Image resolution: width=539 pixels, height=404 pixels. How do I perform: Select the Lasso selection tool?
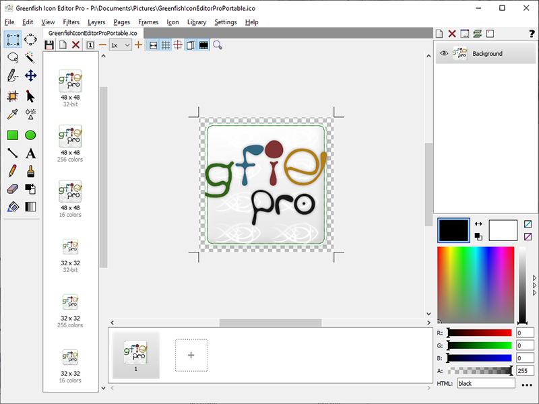coord(12,58)
